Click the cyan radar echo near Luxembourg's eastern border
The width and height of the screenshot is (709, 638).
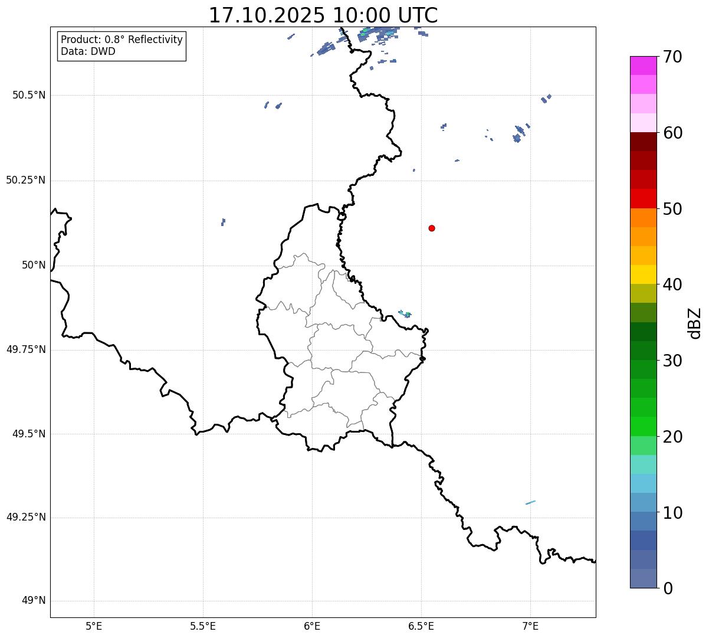point(406,314)
